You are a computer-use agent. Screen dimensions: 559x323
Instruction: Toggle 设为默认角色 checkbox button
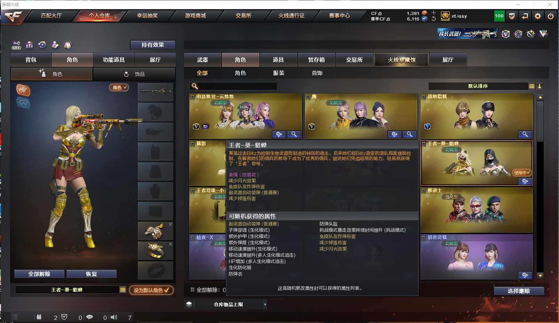pos(151,290)
